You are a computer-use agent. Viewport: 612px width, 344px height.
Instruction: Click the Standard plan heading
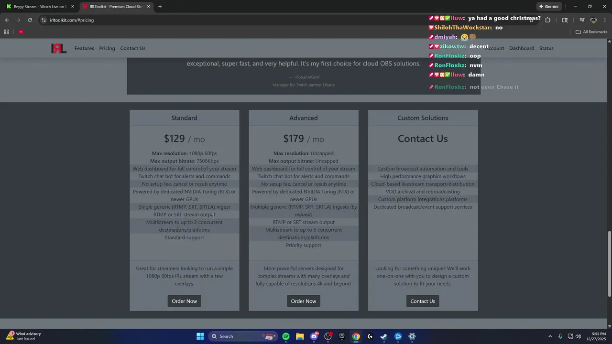click(184, 118)
